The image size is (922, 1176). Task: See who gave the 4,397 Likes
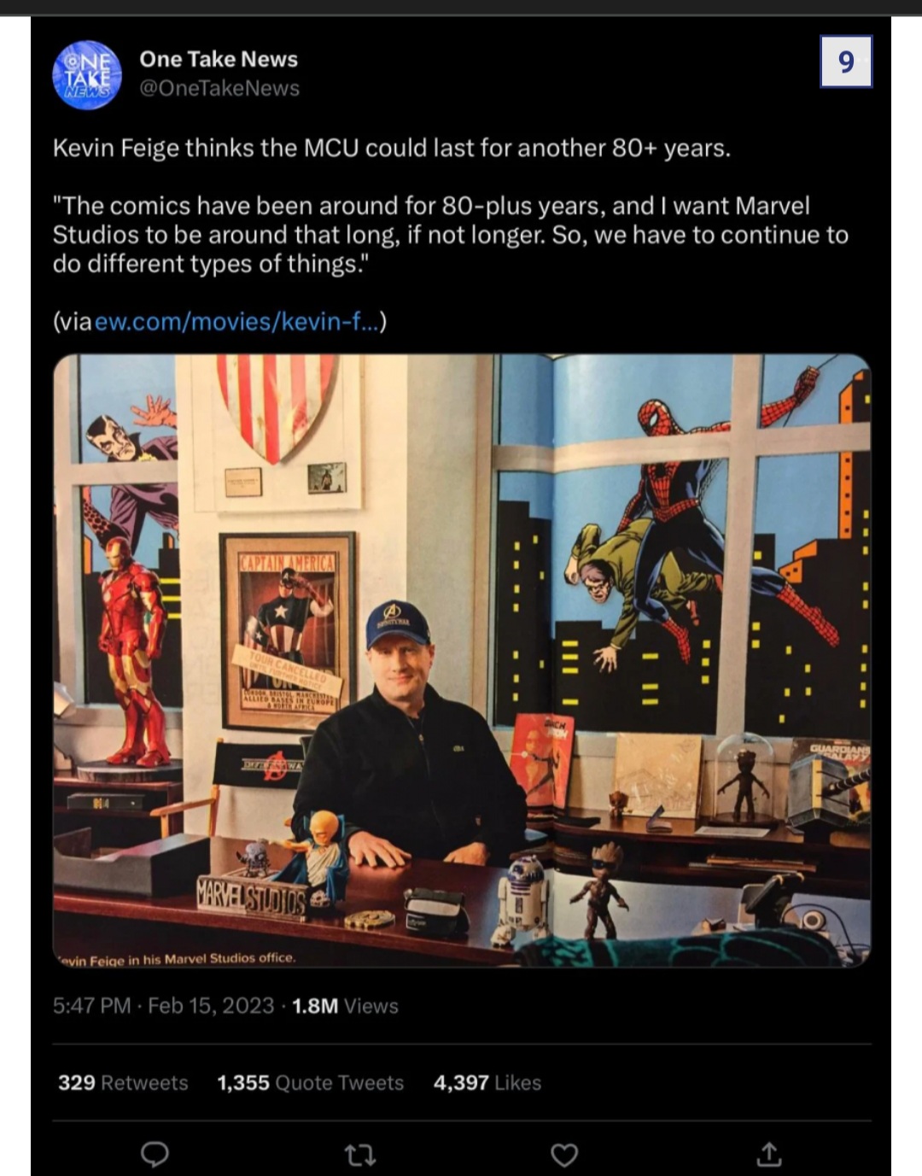tap(487, 1082)
